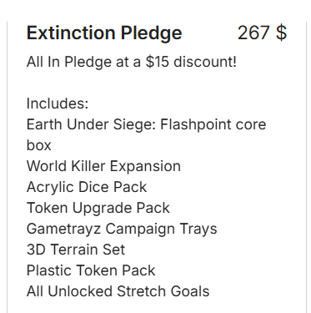This screenshot has width=311, height=313.
Task: Click the Gametrayz Campaign Trays item
Action: point(122,229)
